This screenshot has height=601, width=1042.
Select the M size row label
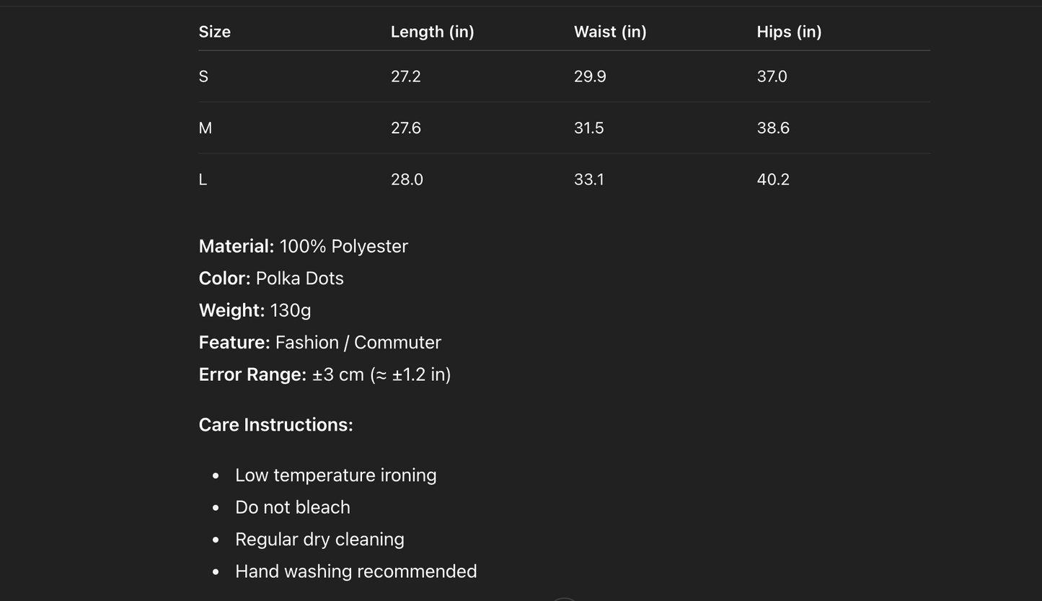pyautogui.click(x=206, y=128)
